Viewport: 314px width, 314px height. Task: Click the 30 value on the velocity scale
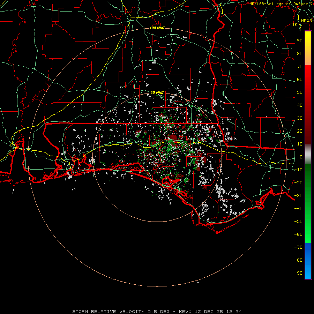pyautogui.click(x=300, y=118)
